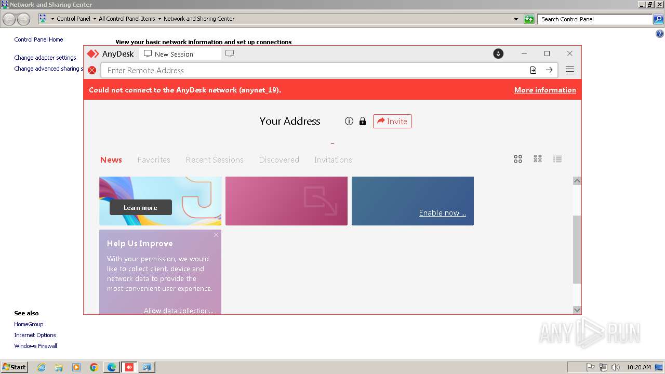665x374 pixels.
Task: Click the Control Panel search magnifier icon
Action: click(658, 19)
